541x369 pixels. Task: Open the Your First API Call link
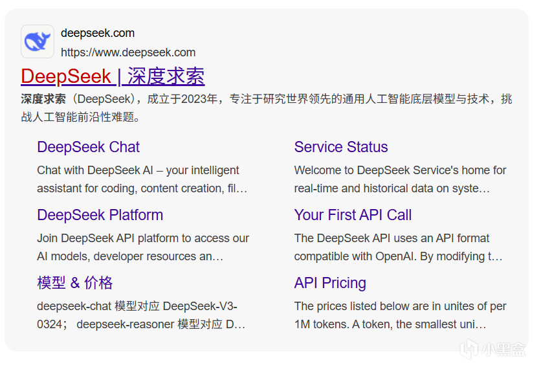pyautogui.click(x=353, y=215)
